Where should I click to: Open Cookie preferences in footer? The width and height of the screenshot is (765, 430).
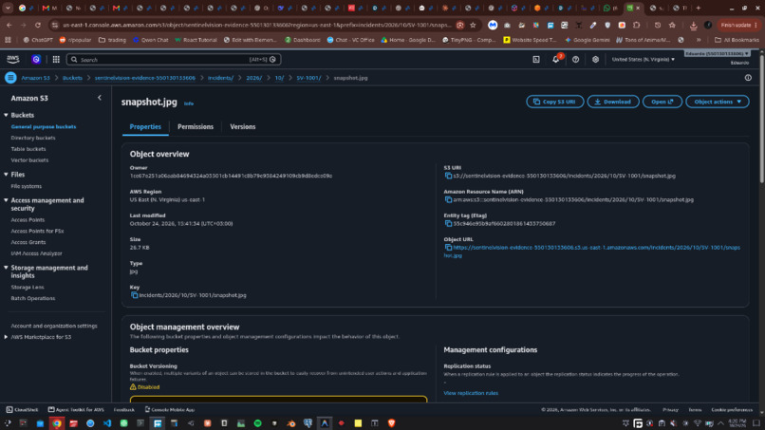point(732,409)
